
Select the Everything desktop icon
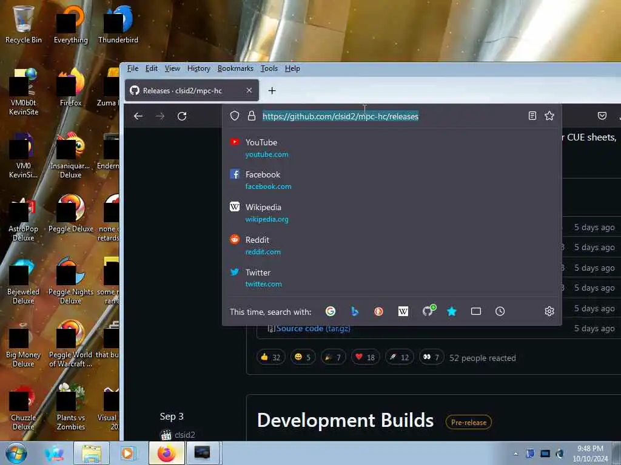click(71, 24)
